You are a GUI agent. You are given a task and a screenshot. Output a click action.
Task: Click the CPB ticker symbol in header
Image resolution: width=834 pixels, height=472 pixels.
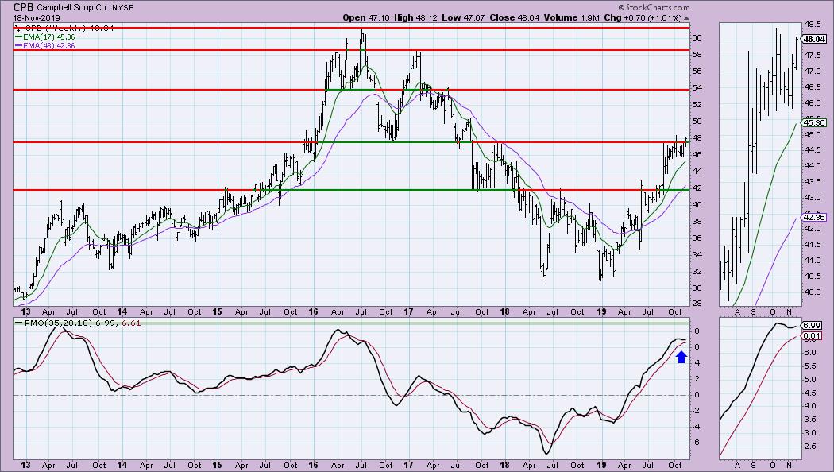[23, 7]
